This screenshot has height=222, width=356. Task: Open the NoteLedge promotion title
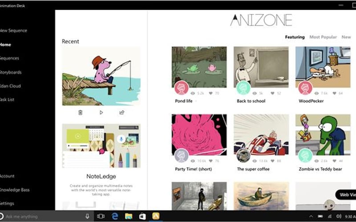(101, 176)
